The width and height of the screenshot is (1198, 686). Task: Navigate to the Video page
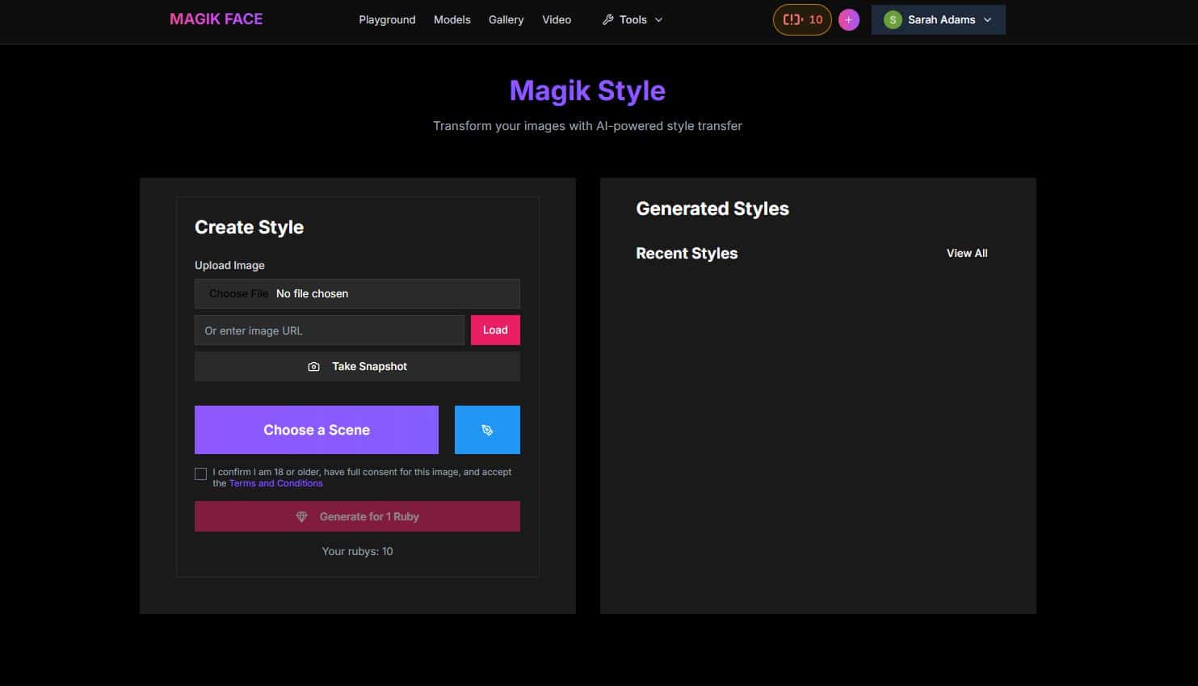(x=557, y=19)
